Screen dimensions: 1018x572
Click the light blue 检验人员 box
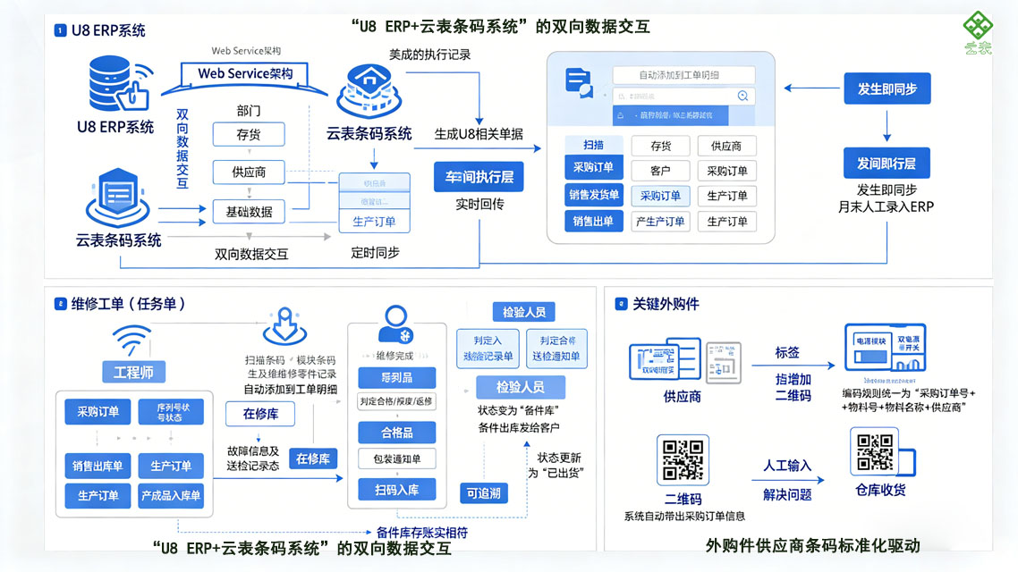pyautogui.click(x=520, y=387)
